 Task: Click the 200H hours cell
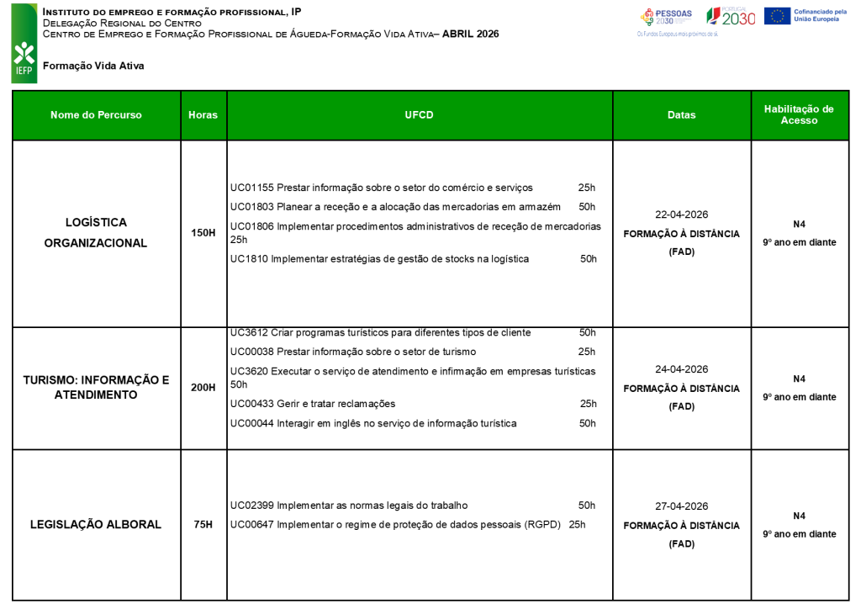pyautogui.click(x=203, y=388)
